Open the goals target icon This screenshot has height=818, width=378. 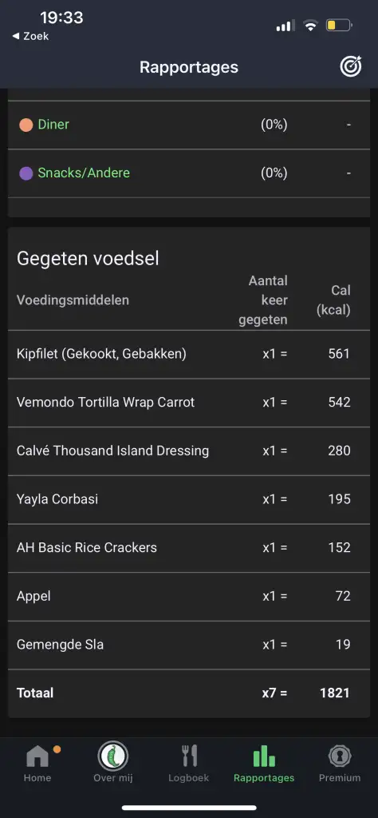[350, 67]
